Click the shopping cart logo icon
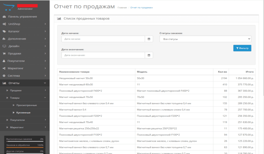The height and width of the screenshot is (154, 264). pyautogui.click(x=9, y=7)
